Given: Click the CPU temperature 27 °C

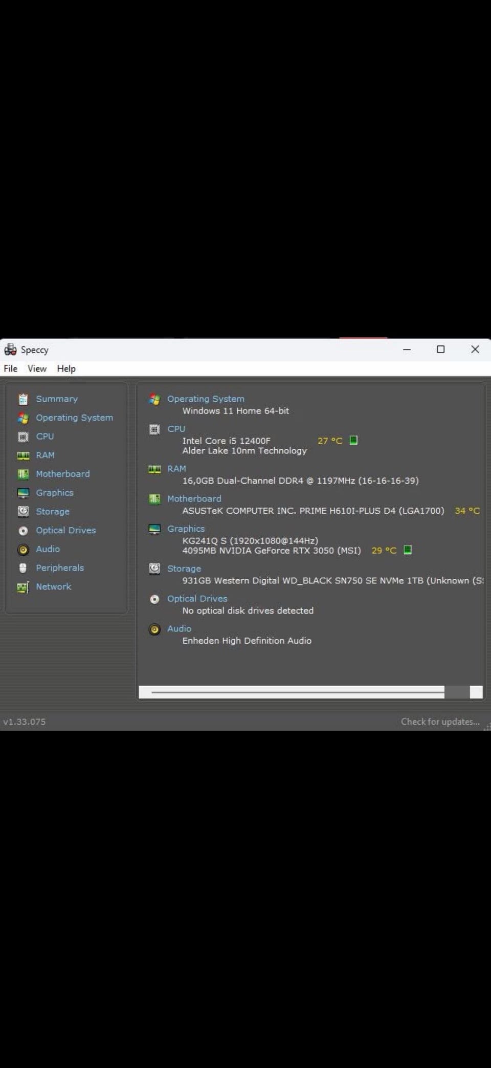Looking at the screenshot, I should tap(329, 441).
